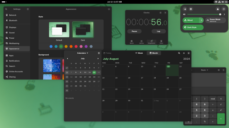Toggle the Wired network connection
The height and width of the screenshot is (128, 229).
(x=191, y=20)
